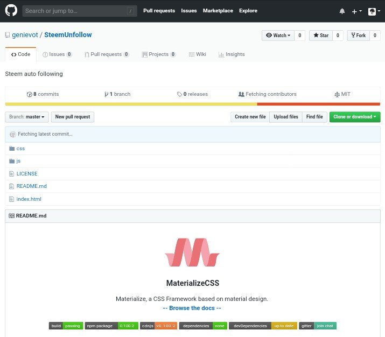Image resolution: width=385 pixels, height=337 pixels.
Task: Click Upload files button
Action: click(286, 117)
